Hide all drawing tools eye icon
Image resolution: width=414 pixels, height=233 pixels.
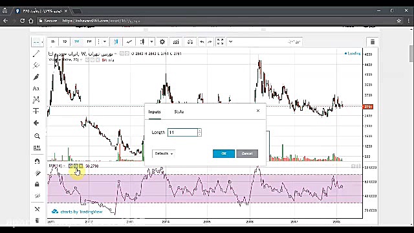37,195
